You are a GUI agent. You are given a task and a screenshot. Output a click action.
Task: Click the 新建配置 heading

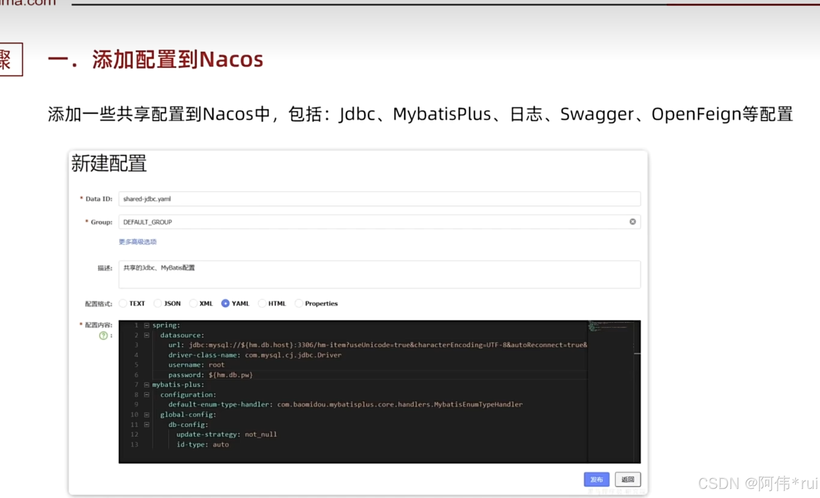[x=109, y=163]
